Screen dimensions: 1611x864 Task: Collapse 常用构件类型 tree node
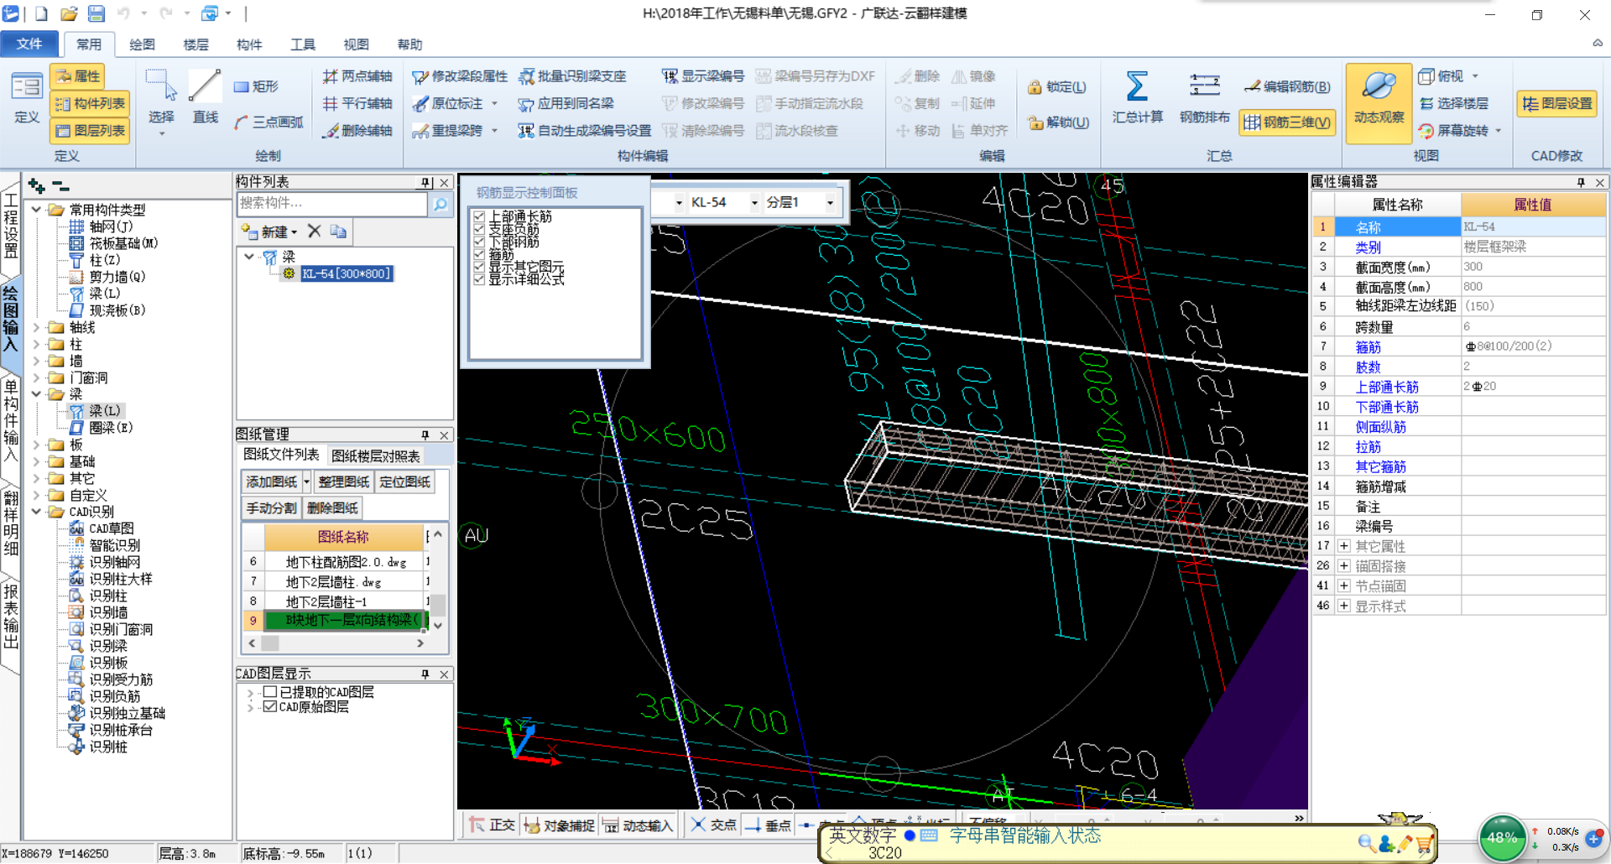[x=36, y=210]
